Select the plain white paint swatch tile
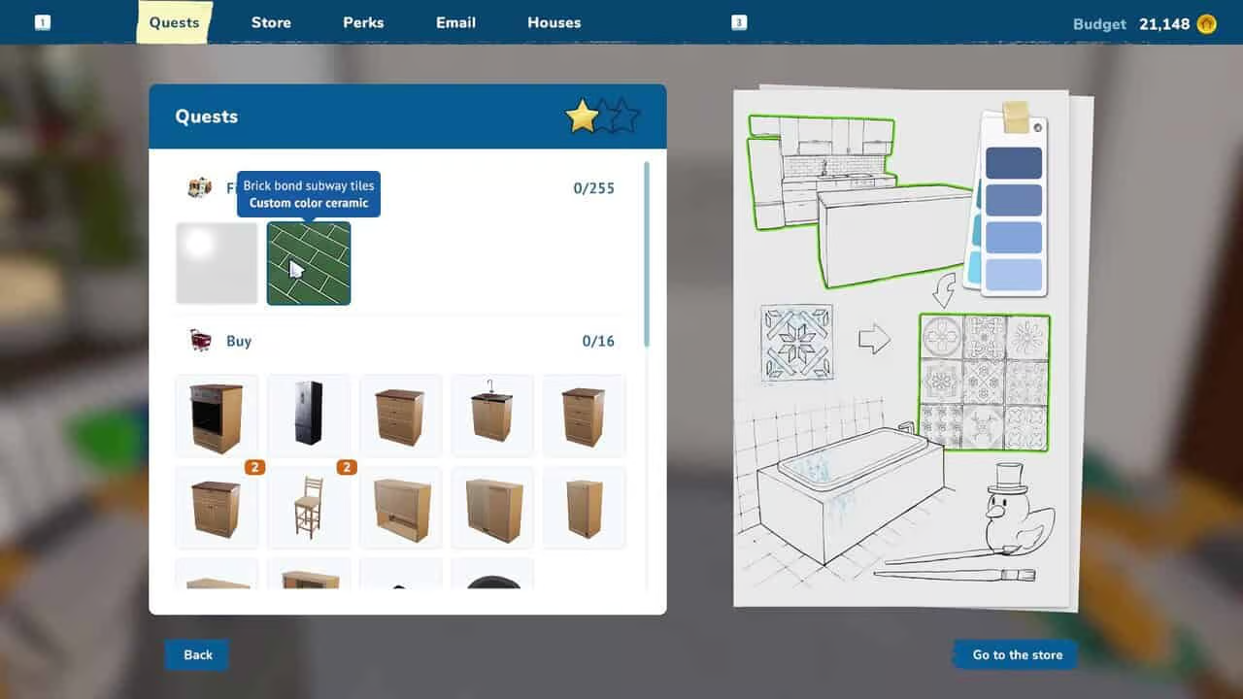 [217, 263]
